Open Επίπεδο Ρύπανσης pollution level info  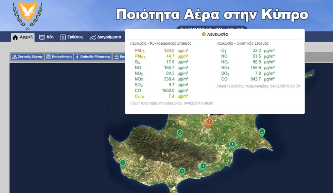click(x=92, y=57)
